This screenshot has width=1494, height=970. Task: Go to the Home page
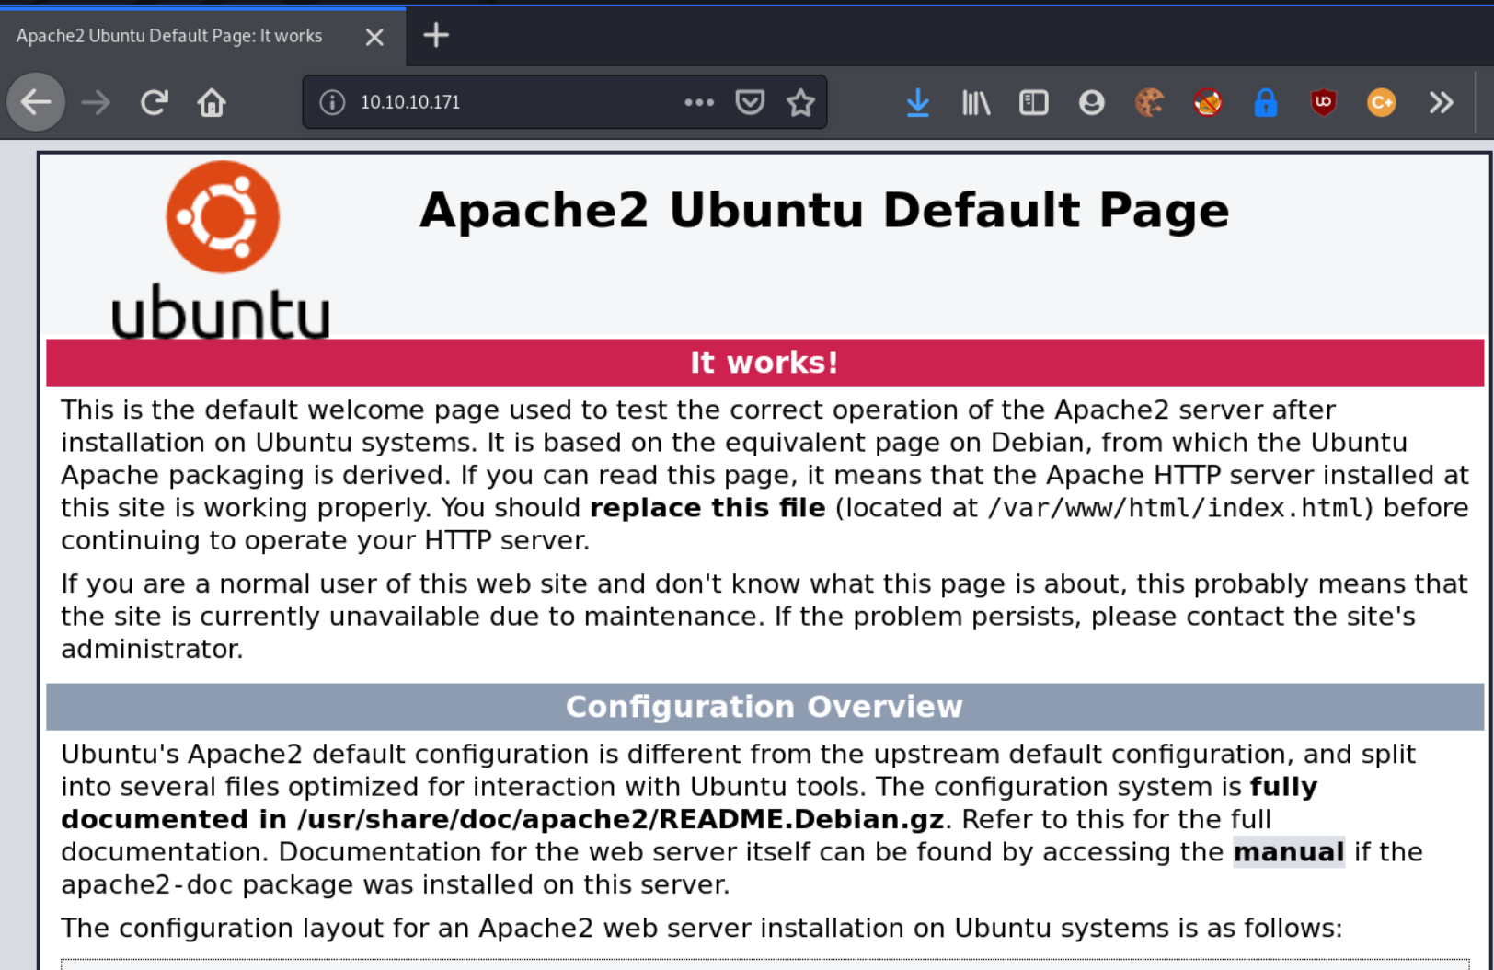click(211, 102)
